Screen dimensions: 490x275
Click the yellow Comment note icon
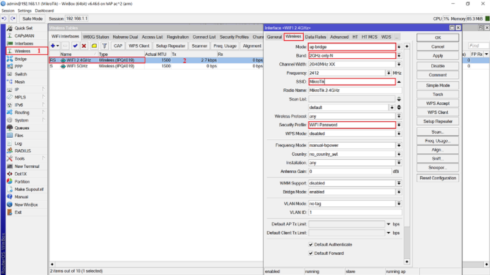[94, 46]
